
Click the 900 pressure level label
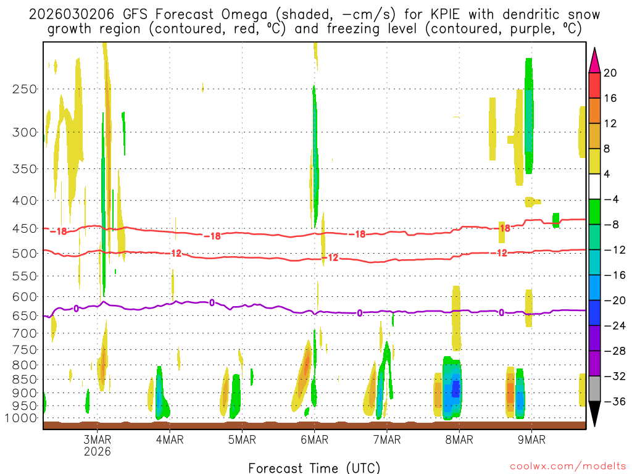[x=25, y=393]
